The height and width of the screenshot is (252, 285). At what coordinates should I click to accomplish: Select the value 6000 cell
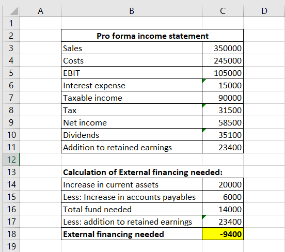(x=223, y=197)
